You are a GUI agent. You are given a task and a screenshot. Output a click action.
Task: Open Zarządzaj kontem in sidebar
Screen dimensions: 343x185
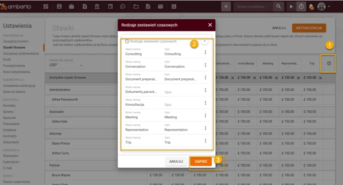[x=16, y=41]
